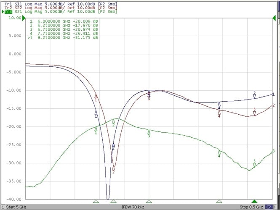Screen dimensions: 280x210
Task: Click marker 5 on the red S22 trace
Action: (x=254, y=112)
